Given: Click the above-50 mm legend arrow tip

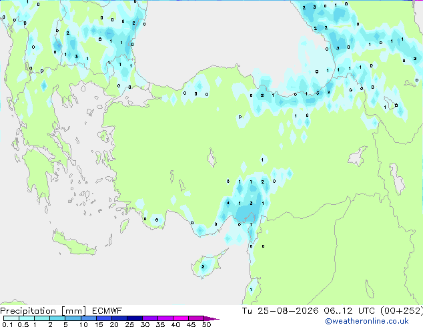Looking at the screenshot, I should point(211,318).
